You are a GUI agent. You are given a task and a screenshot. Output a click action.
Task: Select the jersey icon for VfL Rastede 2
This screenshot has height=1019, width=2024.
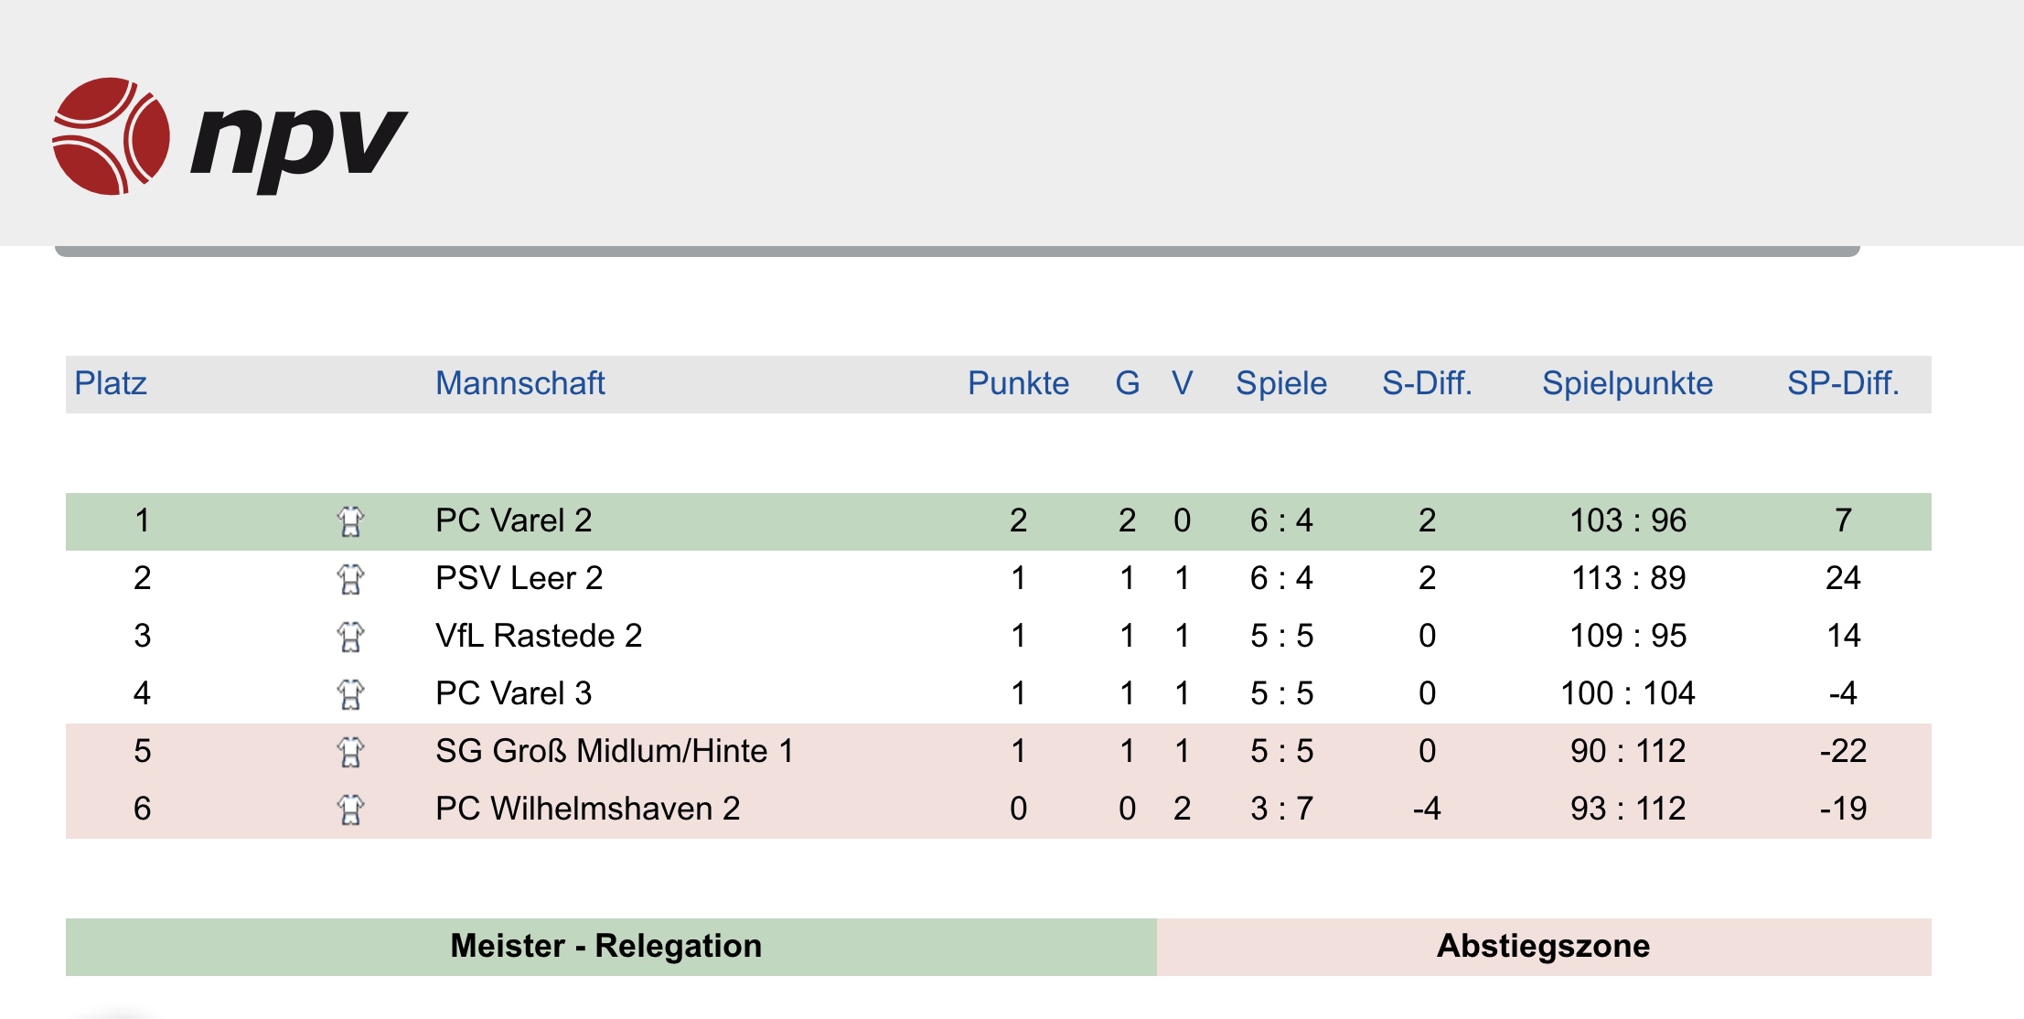350,637
